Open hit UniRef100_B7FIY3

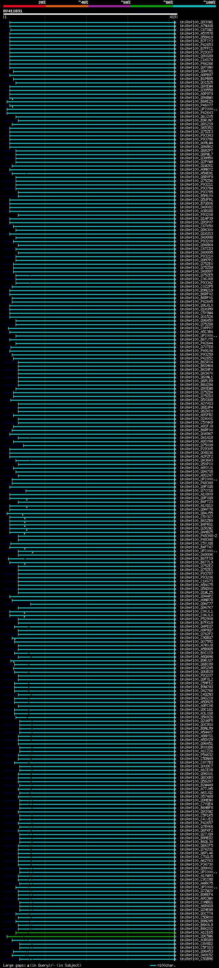coord(196,41)
